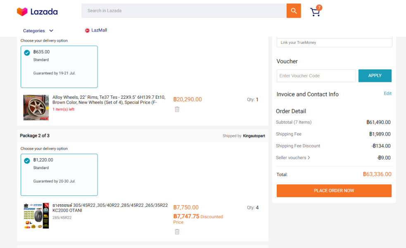Click the Package 2 of 3 header

point(35,136)
